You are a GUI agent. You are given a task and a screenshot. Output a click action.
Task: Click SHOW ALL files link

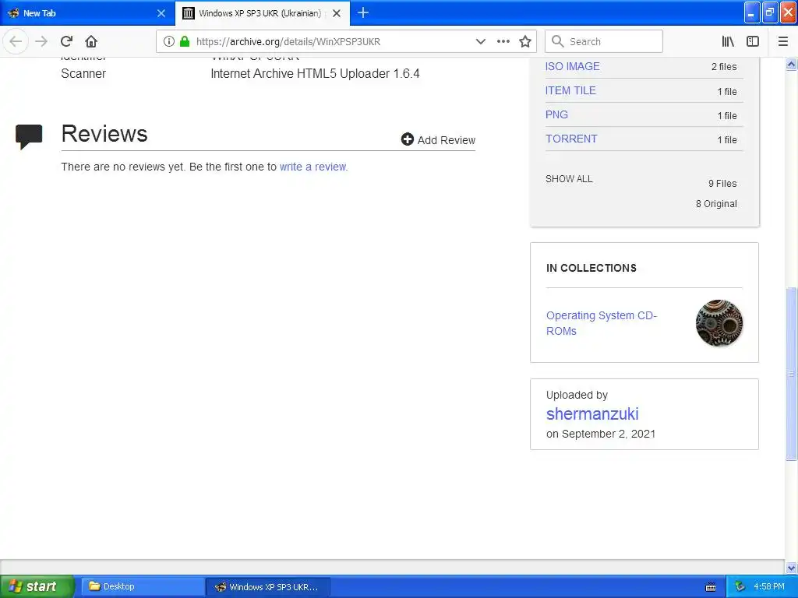pos(569,179)
